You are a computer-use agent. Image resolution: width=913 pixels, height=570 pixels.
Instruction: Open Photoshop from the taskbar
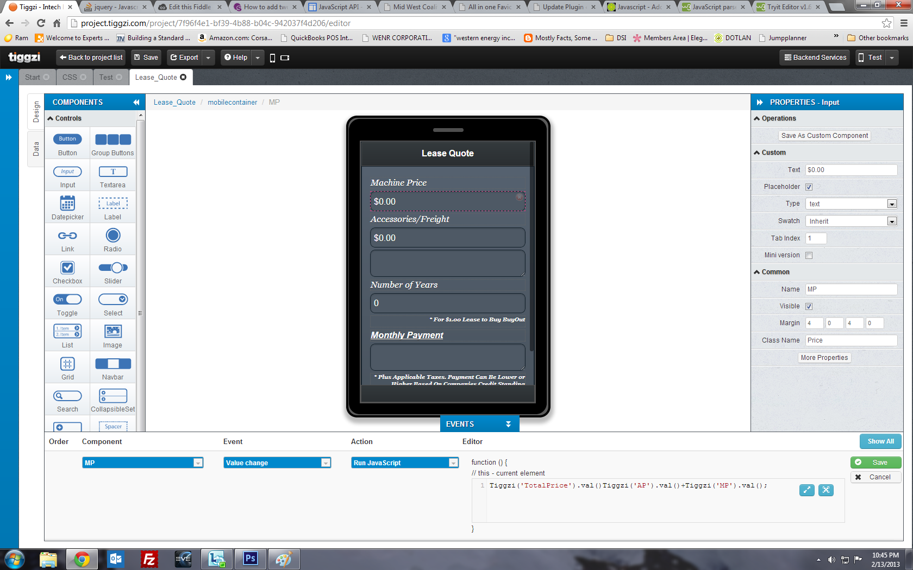[x=250, y=559]
